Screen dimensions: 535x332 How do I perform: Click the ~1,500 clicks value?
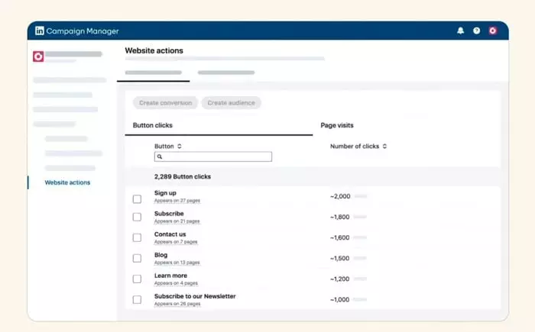coord(340,258)
